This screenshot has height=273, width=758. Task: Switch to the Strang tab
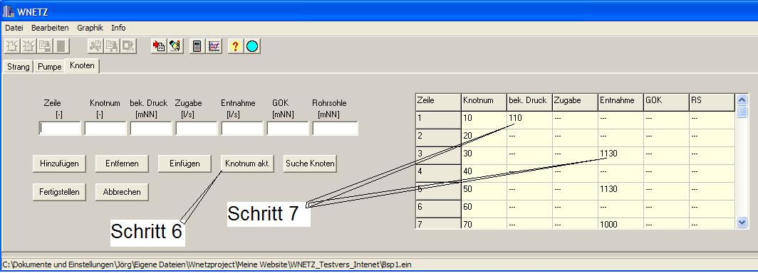pyautogui.click(x=18, y=67)
